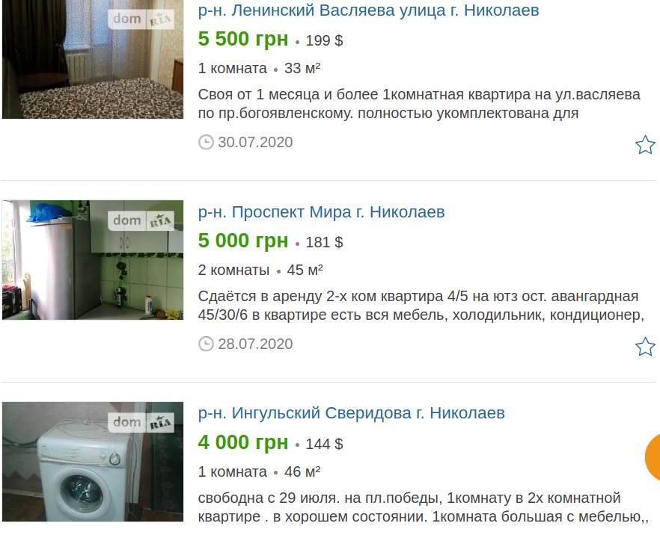Image resolution: width=660 pixels, height=535 pixels.
Task: Open the washing machine photo thumbnail
Action: coord(93,462)
